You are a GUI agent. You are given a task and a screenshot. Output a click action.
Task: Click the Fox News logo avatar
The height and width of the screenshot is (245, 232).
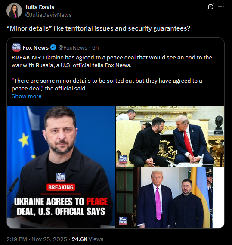(16, 47)
